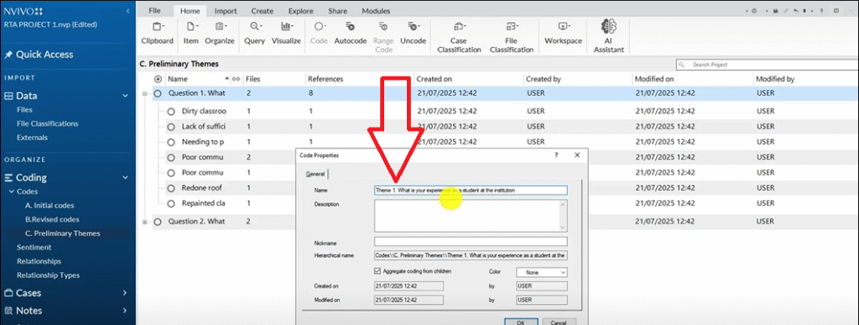859x325 pixels.
Task: Collapse the Question 1 code tree
Action: click(x=144, y=94)
